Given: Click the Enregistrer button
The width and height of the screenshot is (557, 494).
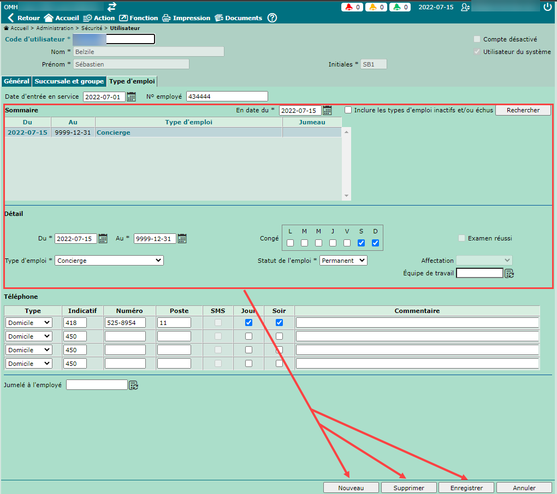Looking at the screenshot, I should (466, 488).
